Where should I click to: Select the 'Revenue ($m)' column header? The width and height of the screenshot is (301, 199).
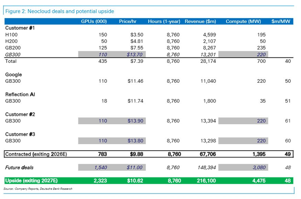coord(200,21)
